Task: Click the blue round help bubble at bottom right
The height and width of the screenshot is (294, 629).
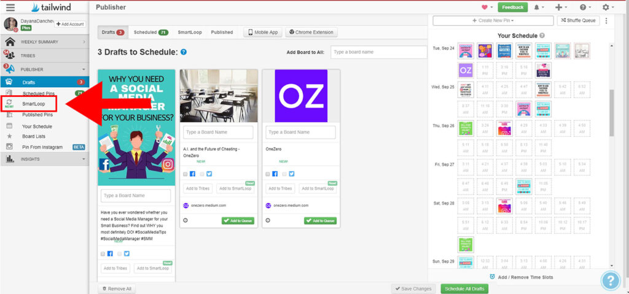Action: [x=611, y=280]
